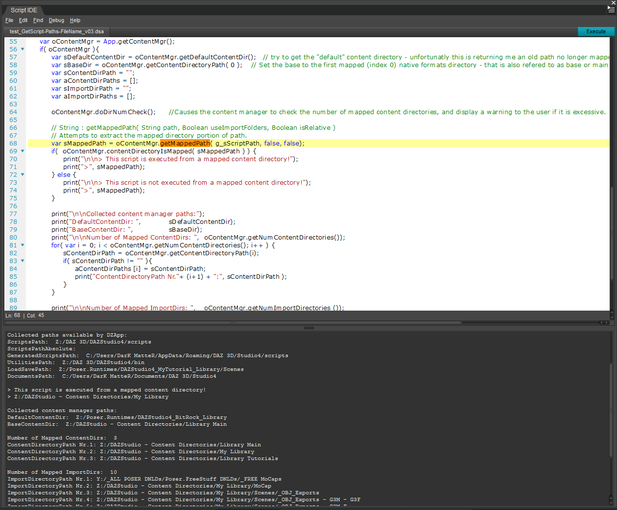Switch to the test_GetScript-Paths-FileName_v03.dsa tab

(x=55, y=30)
